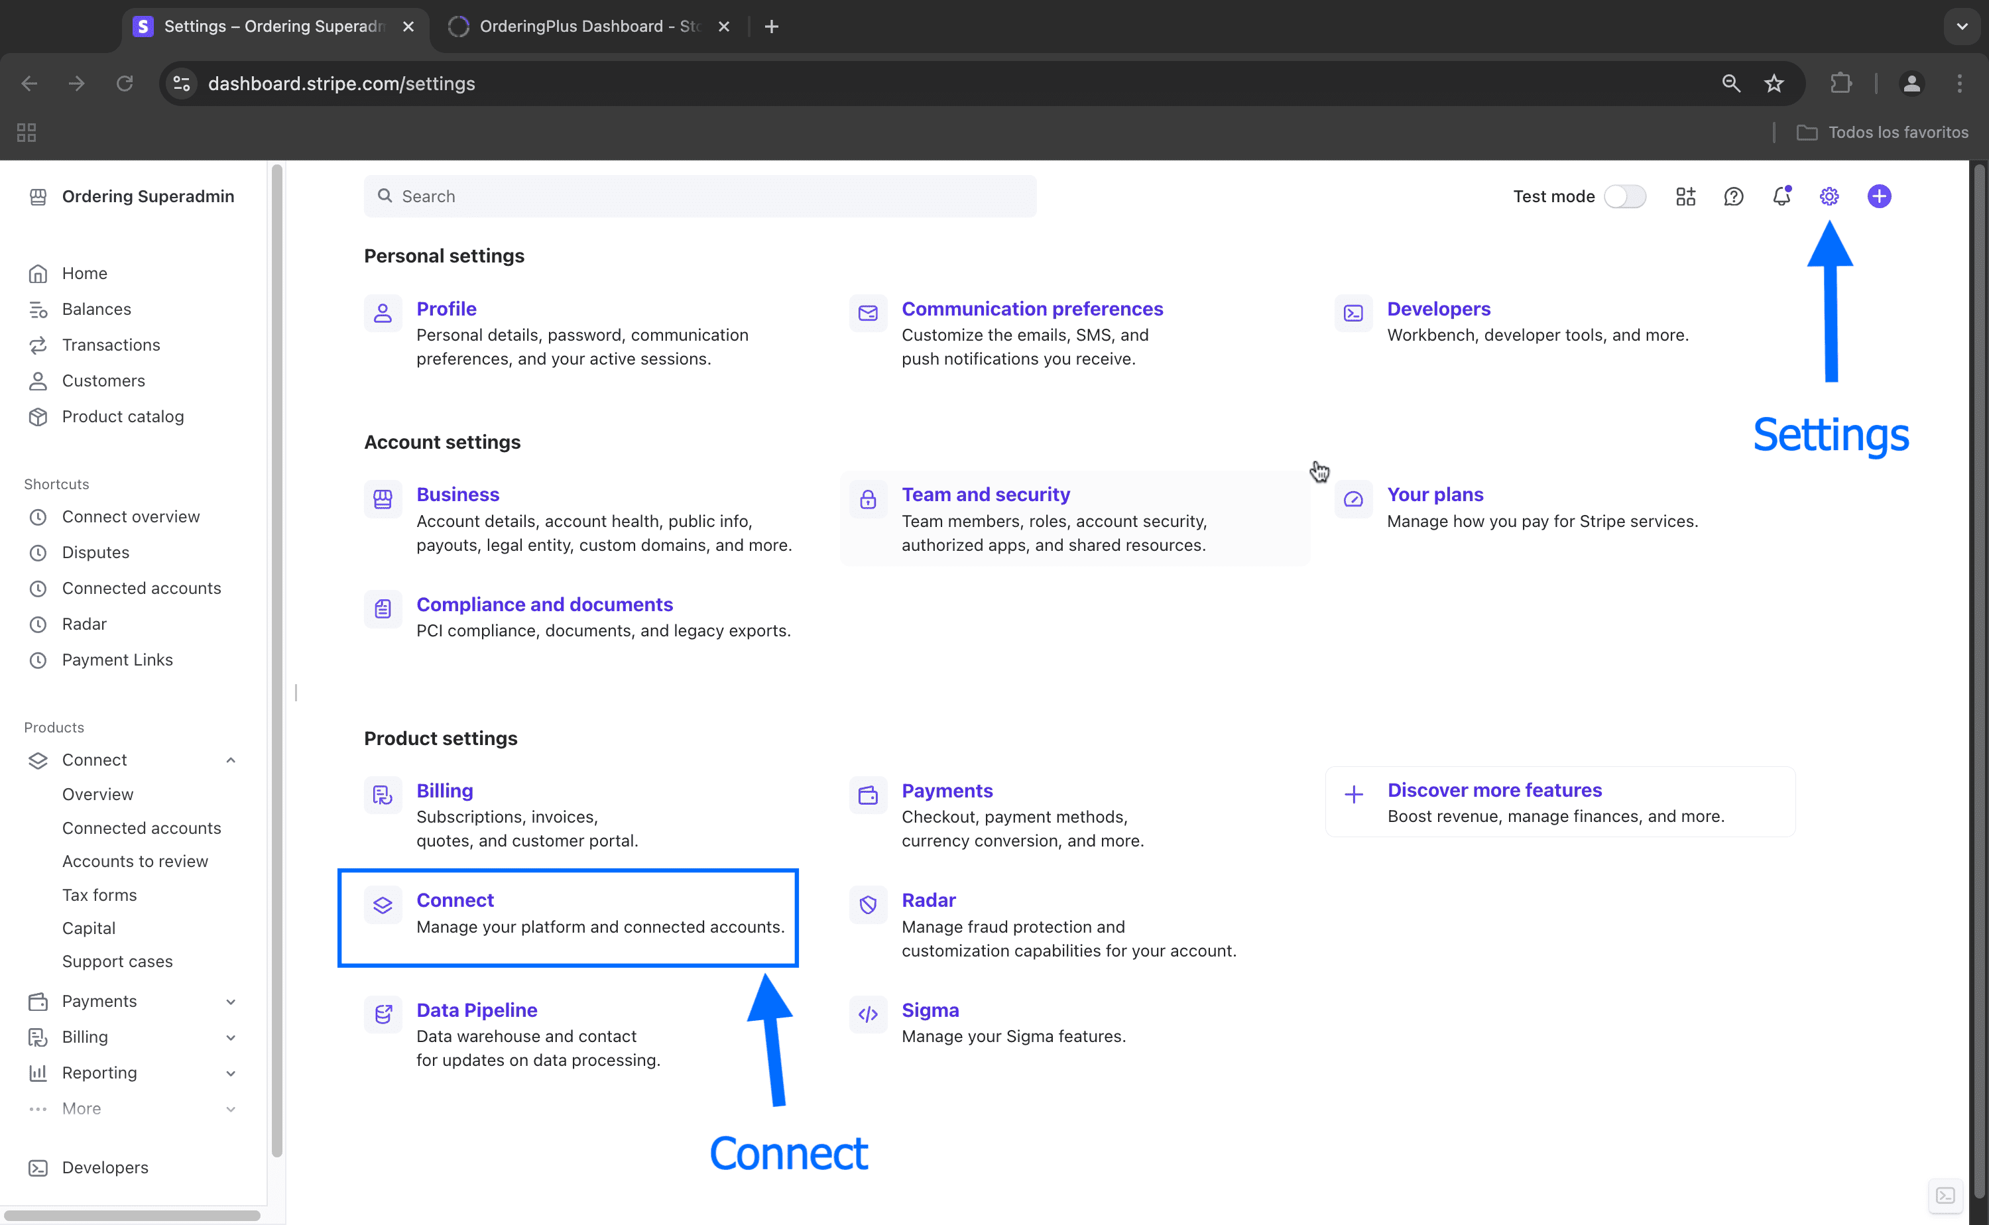Click the Product catalog box icon
Viewport: 1989px width, 1225px height.
(38, 416)
